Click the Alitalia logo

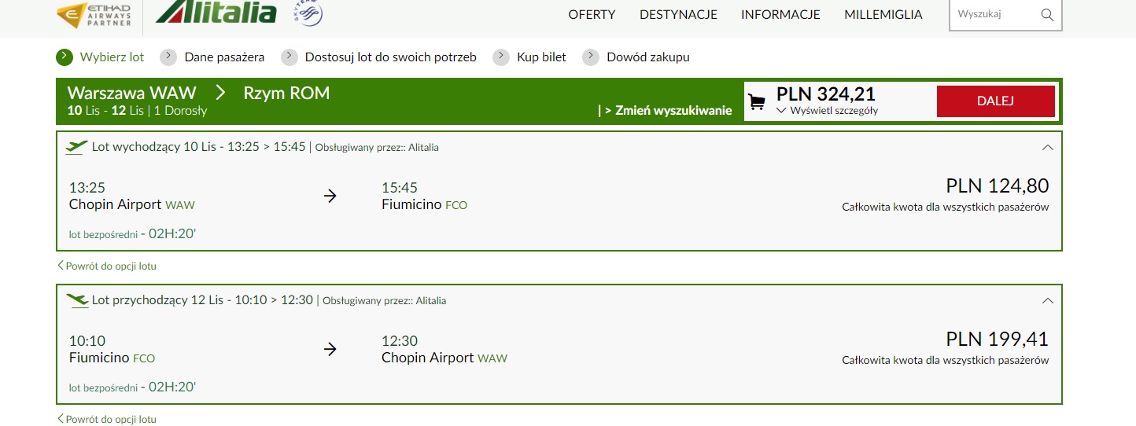[x=216, y=12]
